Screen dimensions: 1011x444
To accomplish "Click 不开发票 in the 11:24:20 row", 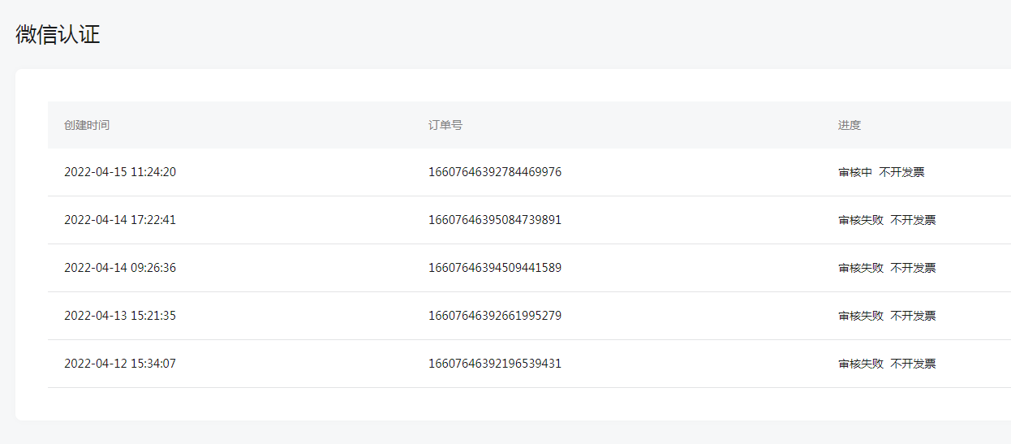I will click(901, 172).
